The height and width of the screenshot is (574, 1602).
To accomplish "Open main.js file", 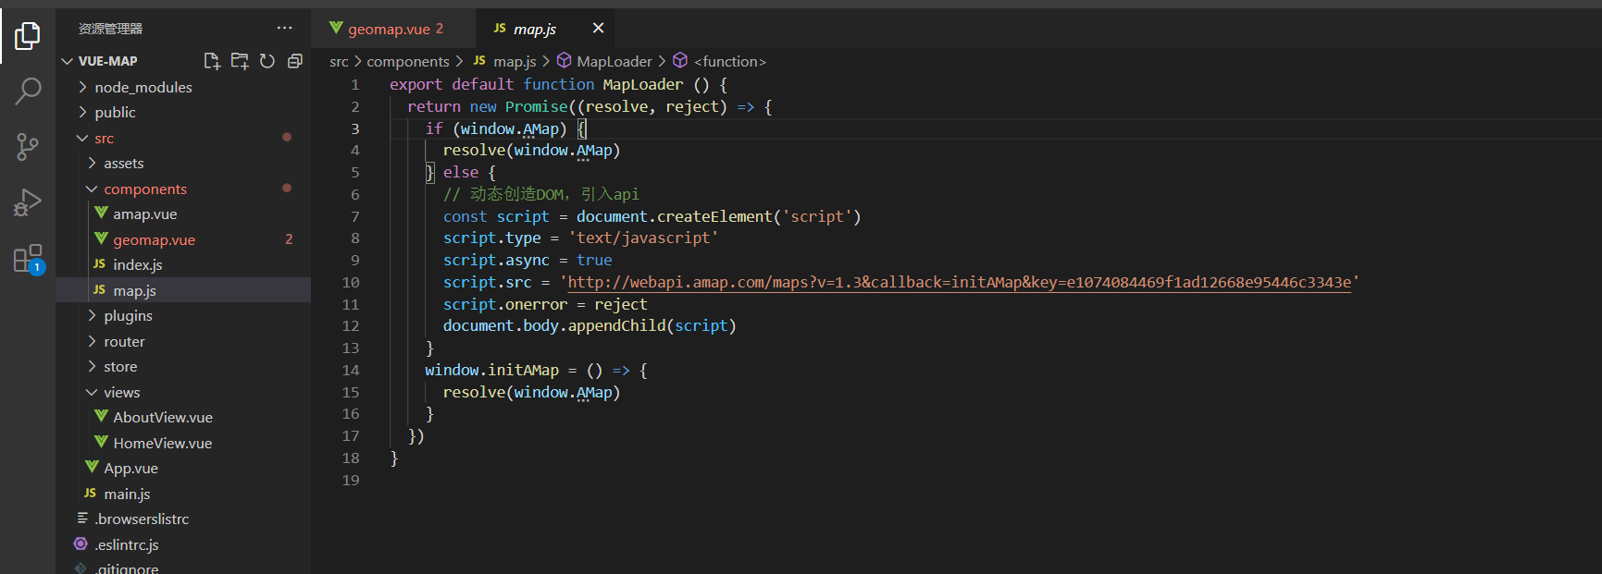I will 183,494.
